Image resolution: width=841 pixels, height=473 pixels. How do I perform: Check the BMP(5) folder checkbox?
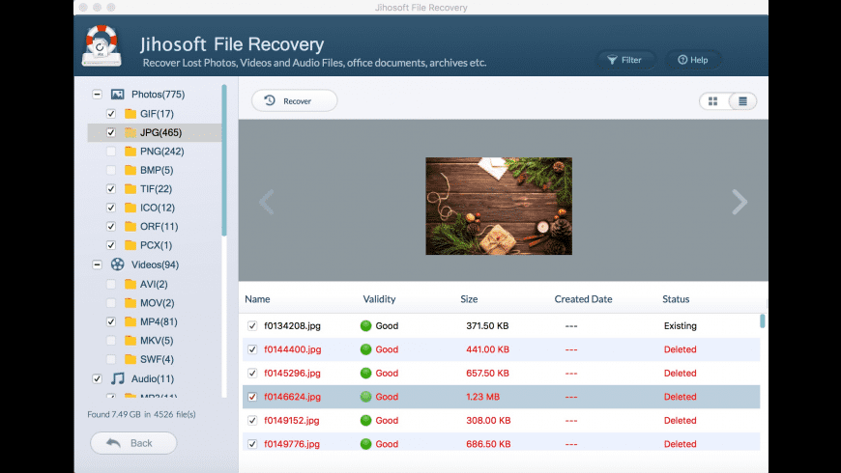111,170
